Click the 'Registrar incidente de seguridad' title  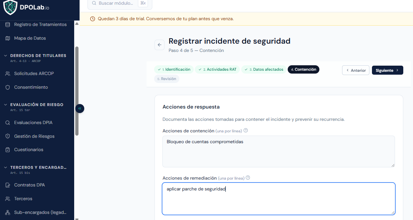click(x=229, y=41)
